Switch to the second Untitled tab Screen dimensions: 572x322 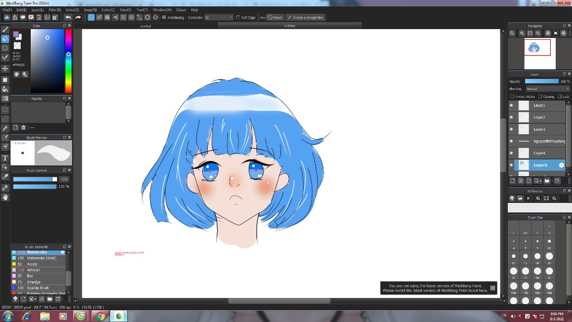pyautogui.click(x=289, y=26)
